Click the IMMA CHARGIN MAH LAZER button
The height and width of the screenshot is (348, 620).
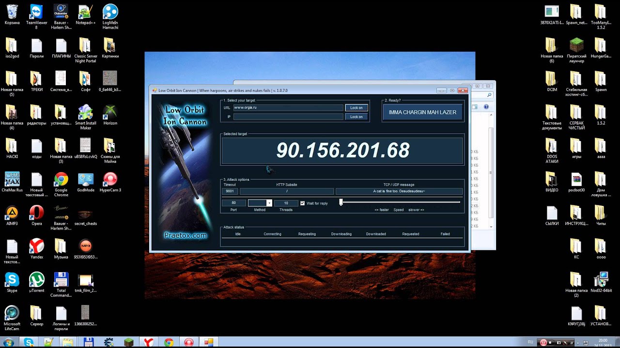point(422,112)
